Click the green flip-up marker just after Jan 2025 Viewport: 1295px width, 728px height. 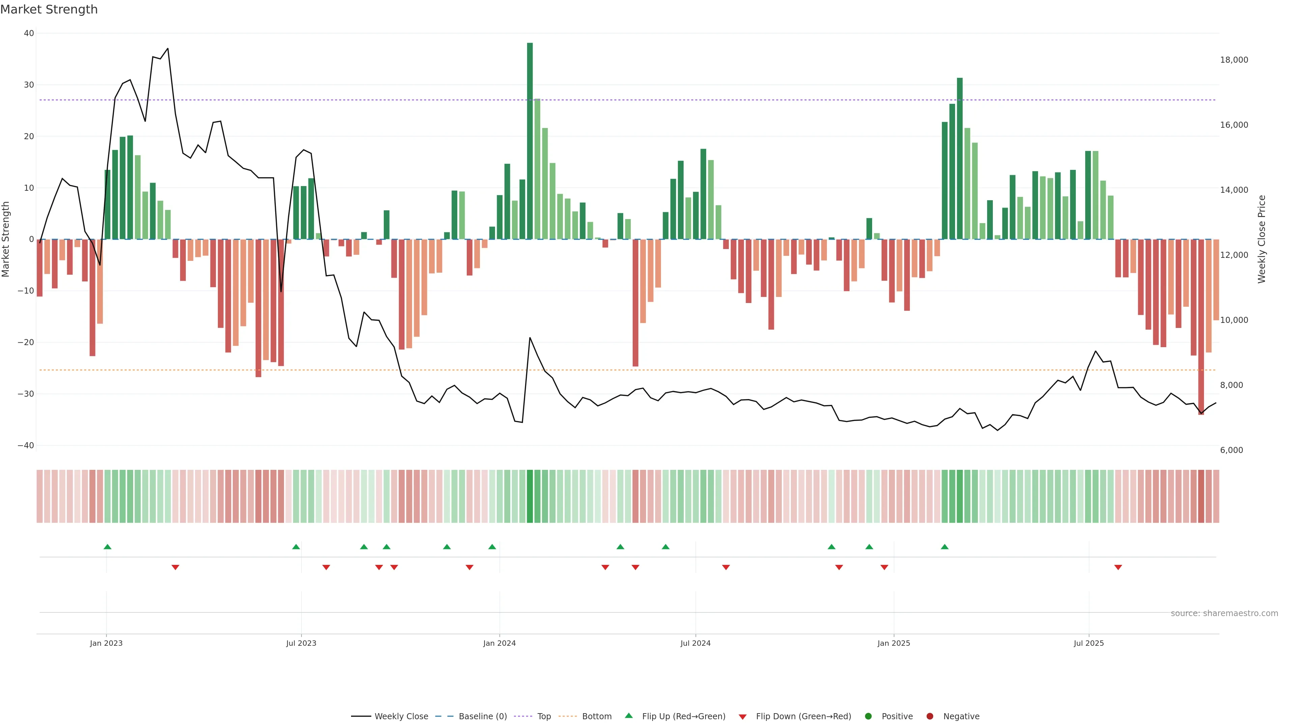(945, 547)
